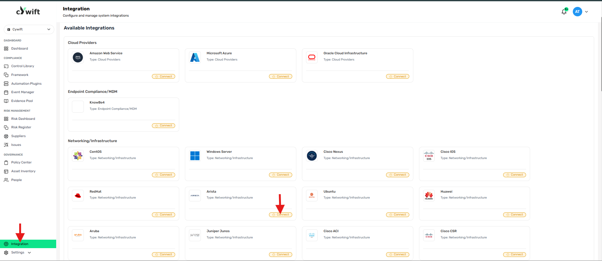Screen dimensions: 602x261
Task: Open Event Manager
Action: [23, 92]
